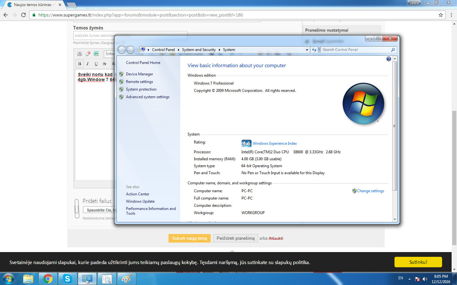Open Device Manager from the sidebar
This screenshot has height=285, width=457.
click(x=139, y=74)
